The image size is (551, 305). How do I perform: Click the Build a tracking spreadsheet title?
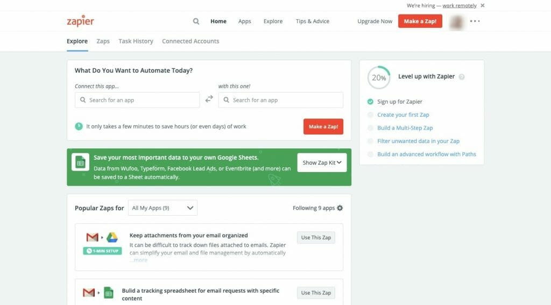(x=201, y=294)
